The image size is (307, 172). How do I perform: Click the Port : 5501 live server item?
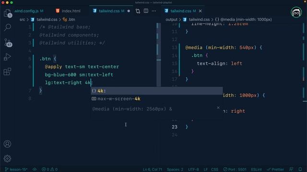click(x=235, y=169)
